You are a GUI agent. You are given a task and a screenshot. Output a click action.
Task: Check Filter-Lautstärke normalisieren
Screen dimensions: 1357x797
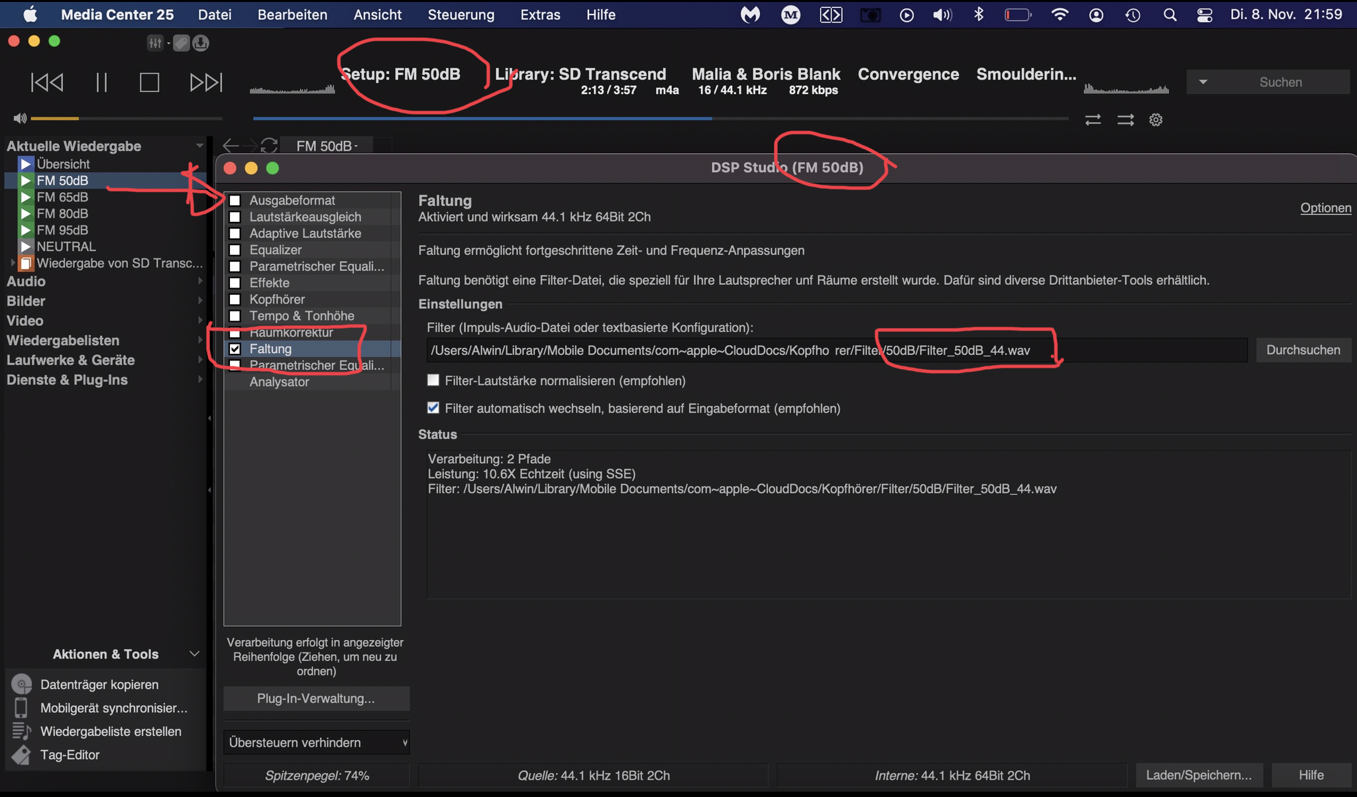tap(433, 380)
